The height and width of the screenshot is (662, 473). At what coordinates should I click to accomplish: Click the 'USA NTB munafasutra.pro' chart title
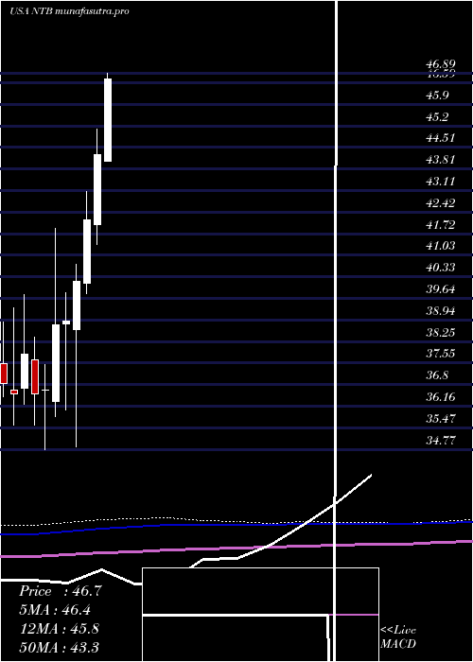click(x=69, y=11)
